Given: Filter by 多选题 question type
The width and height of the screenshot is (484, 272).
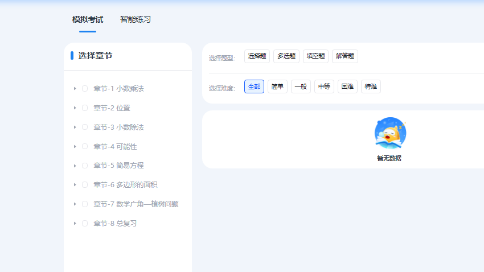Looking at the screenshot, I should click(x=286, y=56).
